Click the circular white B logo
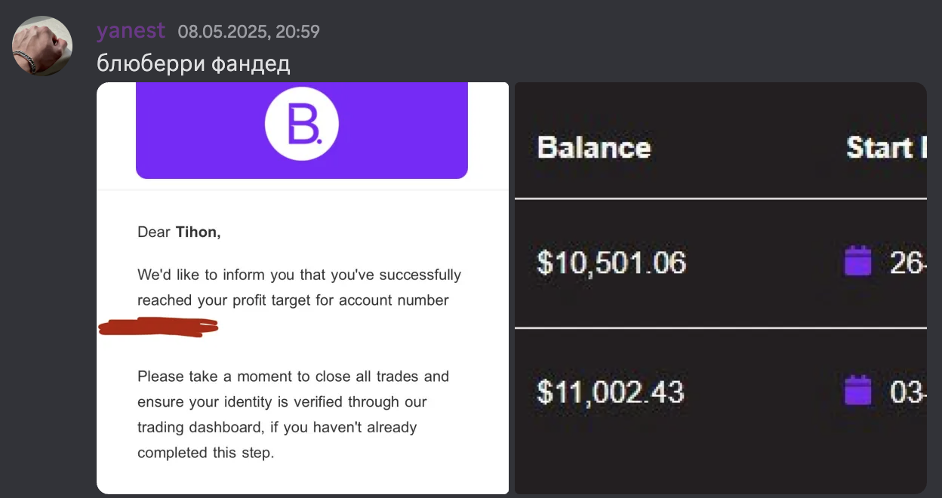The image size is (942, 498). pyautogui.click(x=302, y=124)
